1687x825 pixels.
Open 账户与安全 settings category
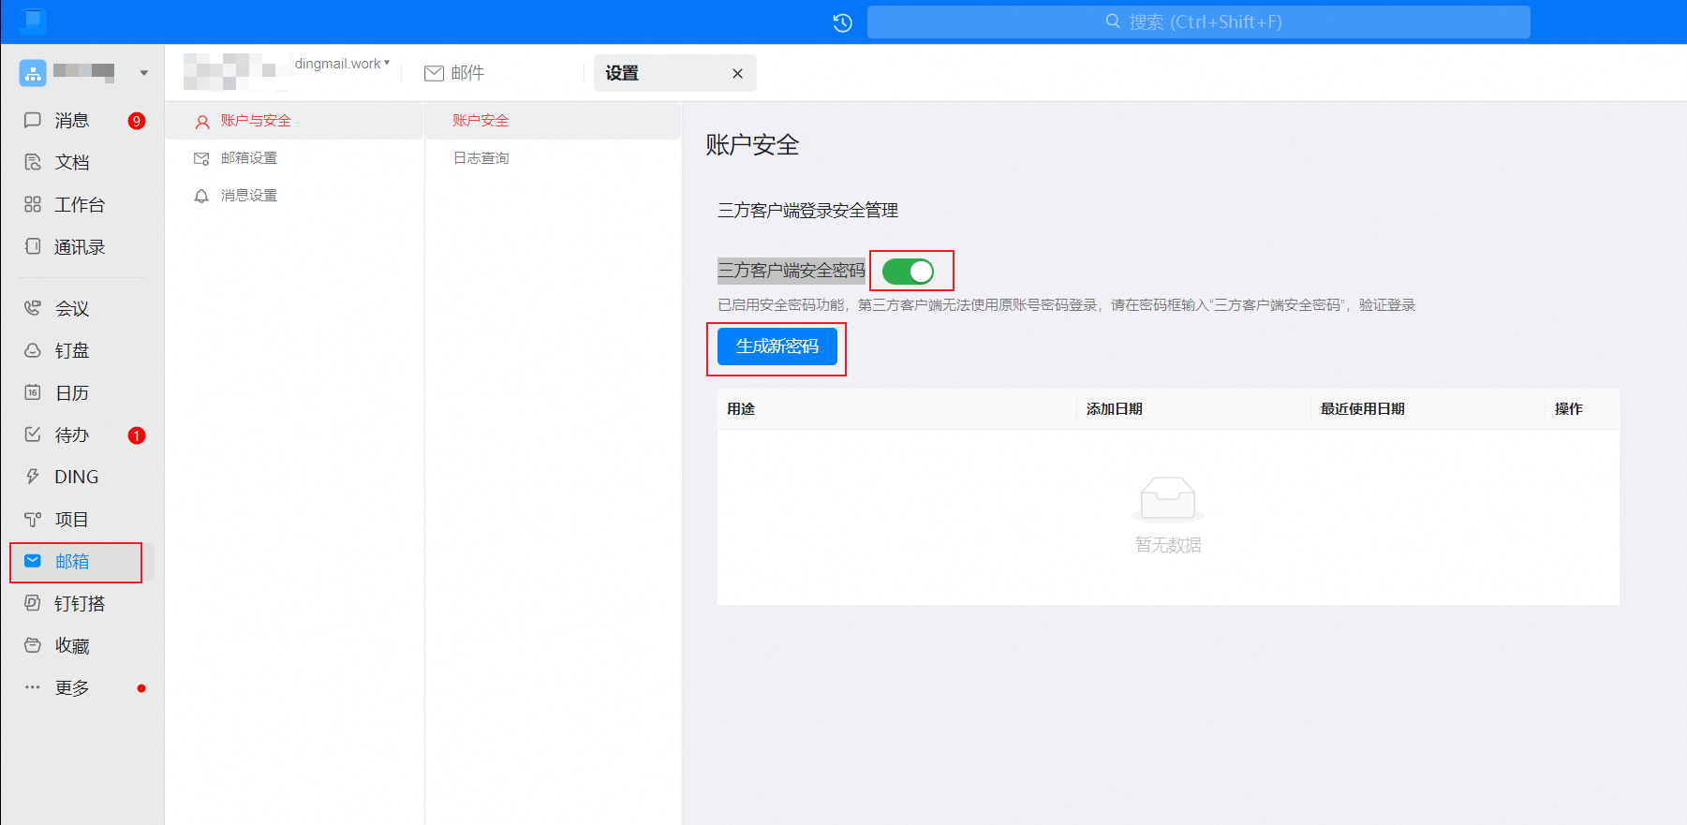[x=294, y=121]
